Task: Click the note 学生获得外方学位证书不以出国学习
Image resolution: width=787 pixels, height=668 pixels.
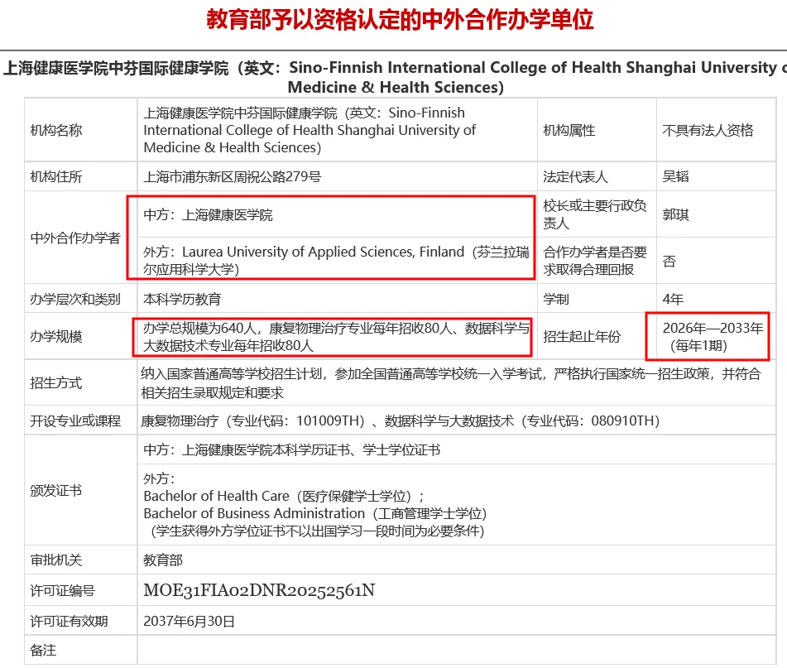Action: (319, 531)
